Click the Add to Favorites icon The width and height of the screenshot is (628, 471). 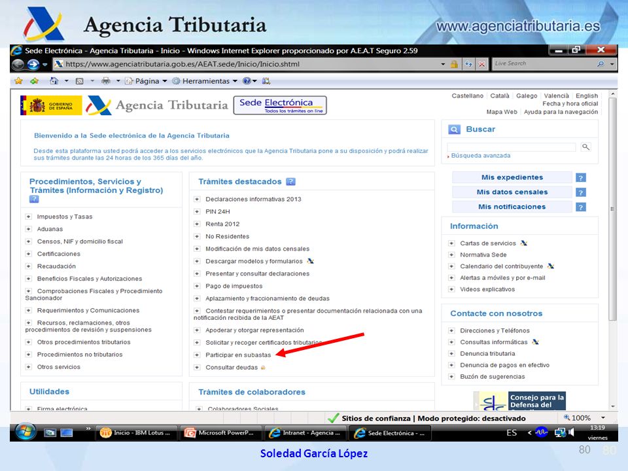(x=35, y=81)
